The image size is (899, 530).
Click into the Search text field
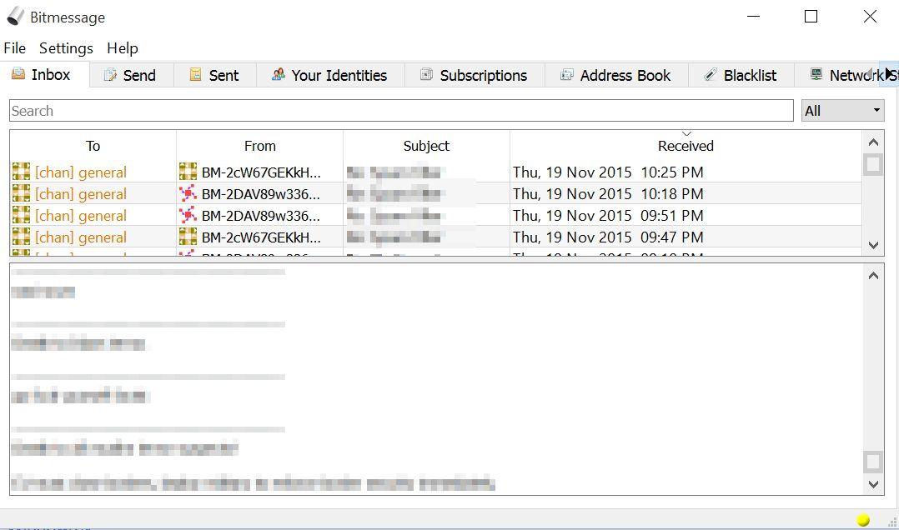coord(400,111)
